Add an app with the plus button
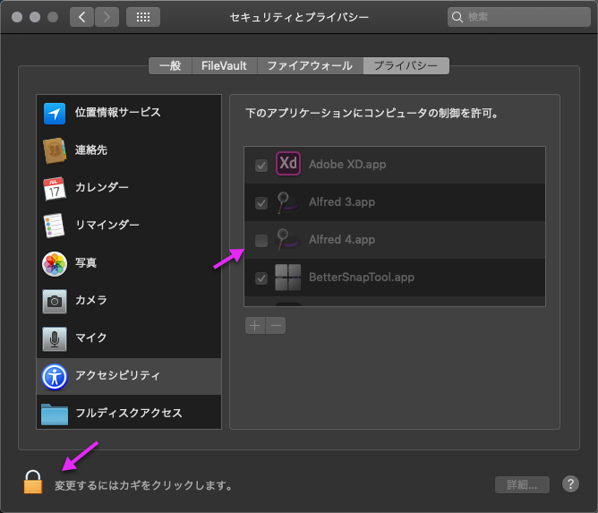This screenshot has width=598, height=513. [255, 325]
